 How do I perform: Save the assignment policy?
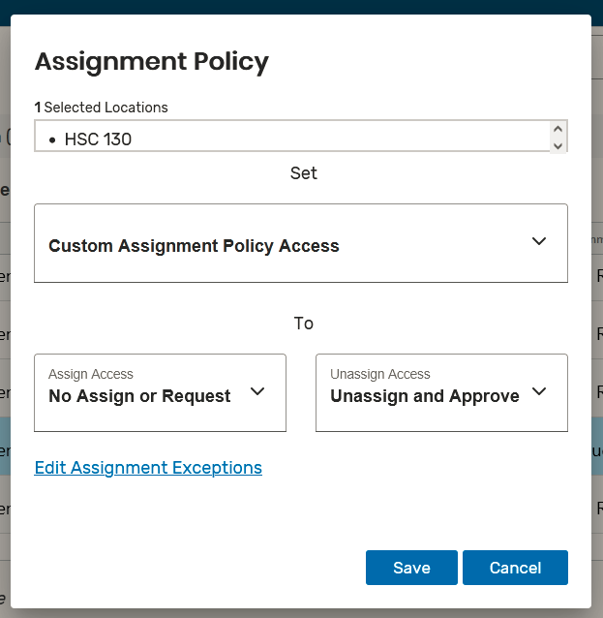[x=411, y=568]
